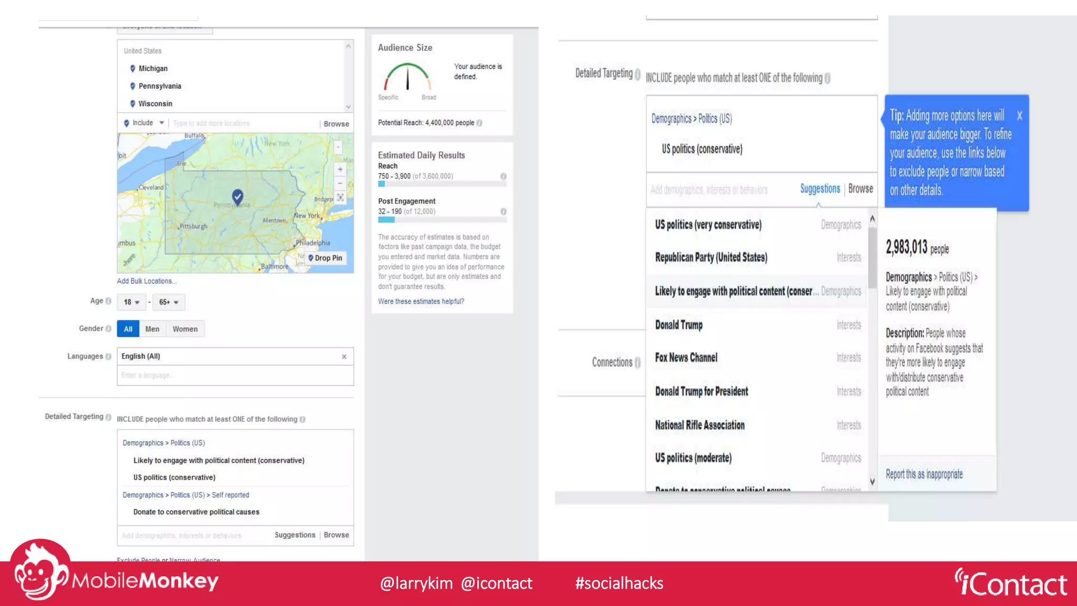The image size is (1077, 606).
Task: Select the All gender option
Action: (128, 329)
